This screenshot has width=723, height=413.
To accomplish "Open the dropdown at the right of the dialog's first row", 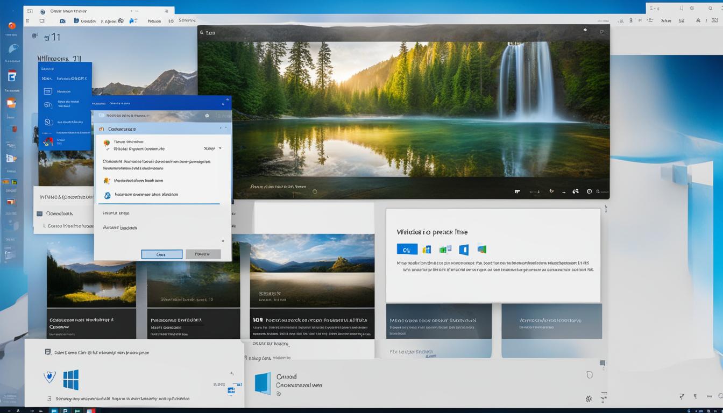I will [213, 148].
